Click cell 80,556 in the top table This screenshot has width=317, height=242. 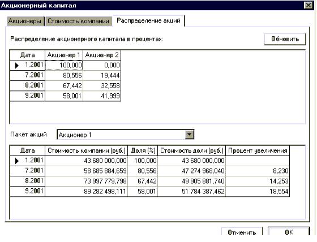(64, 76)
